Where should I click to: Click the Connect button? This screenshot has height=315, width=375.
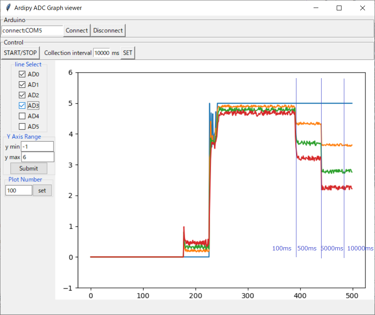76,30
